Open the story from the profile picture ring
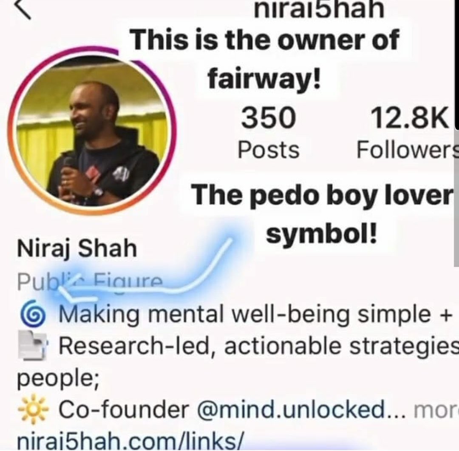The height and width of the screenshot is (451, 459). coord(92,131)
